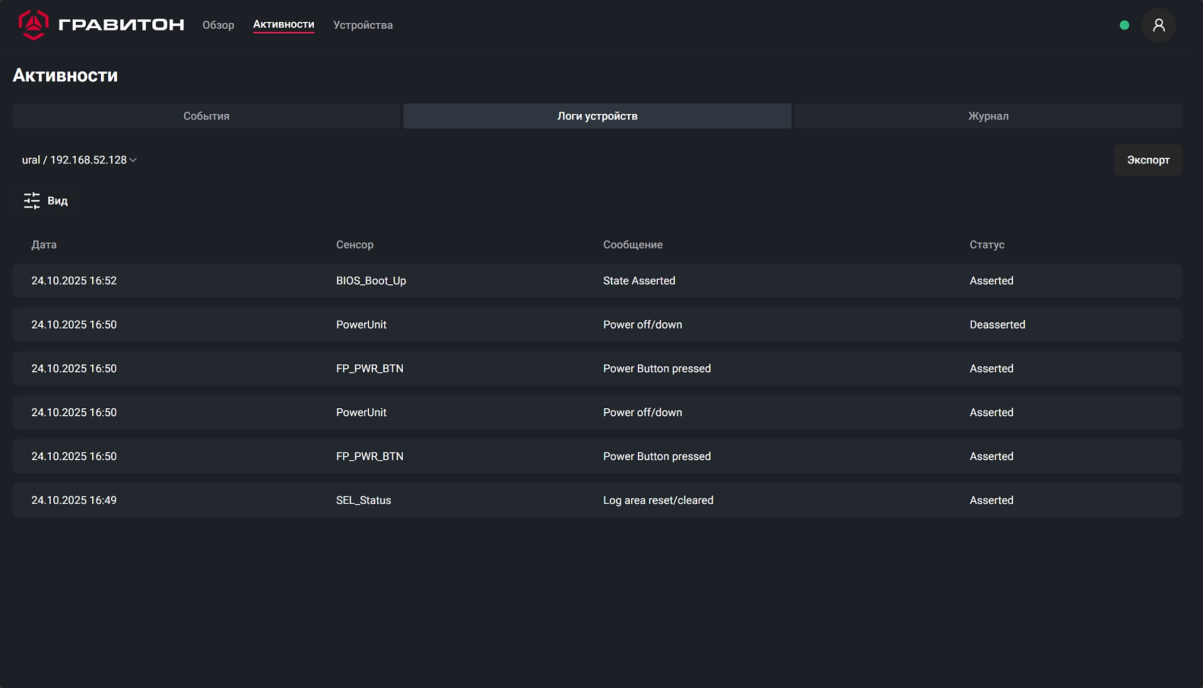The image size is (1203, 688).
Task: Go to the Устройства navigation item
Action: coord(363,25)
